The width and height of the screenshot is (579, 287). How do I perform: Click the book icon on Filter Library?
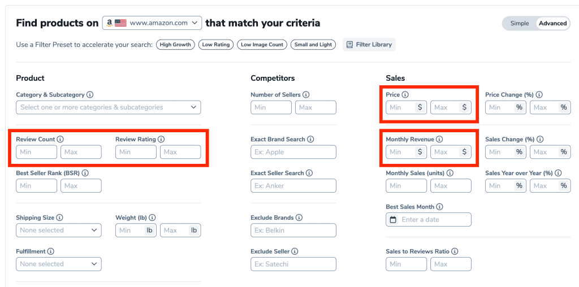[x=349, y=45]
